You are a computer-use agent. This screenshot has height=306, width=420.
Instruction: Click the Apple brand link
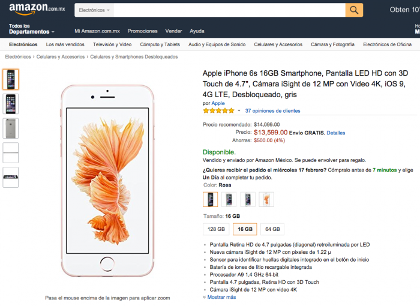point(218,103)
